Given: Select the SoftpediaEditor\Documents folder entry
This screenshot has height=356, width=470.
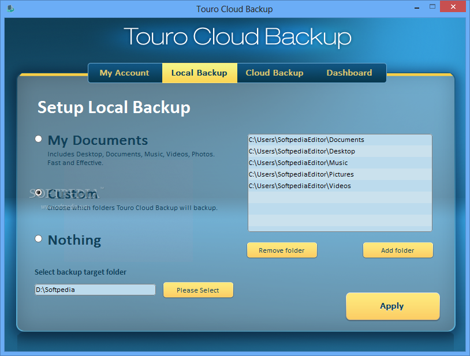Looking at the screenshot, I should 340,140.
